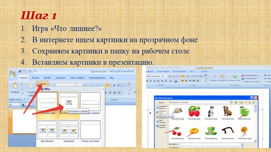Image resolution: width=271 pixels, height=152 pixels.
Task: Click the Format Painter brush icon
Action: 22,94
